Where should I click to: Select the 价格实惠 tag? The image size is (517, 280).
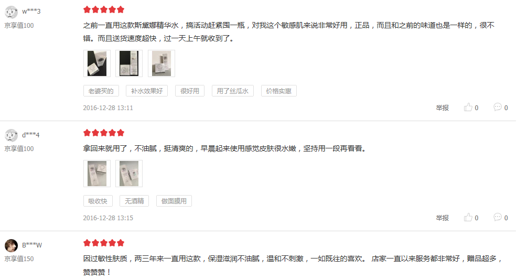pyautogui.click(x=279, y=91)
